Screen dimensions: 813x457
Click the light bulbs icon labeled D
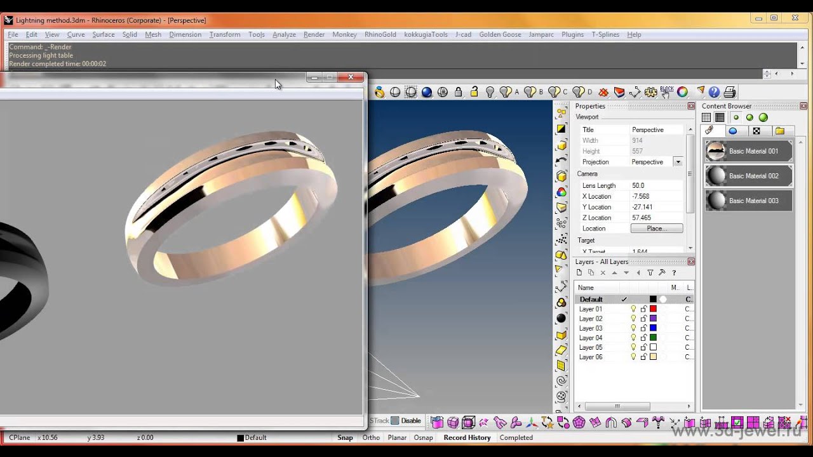pos(581,92)
